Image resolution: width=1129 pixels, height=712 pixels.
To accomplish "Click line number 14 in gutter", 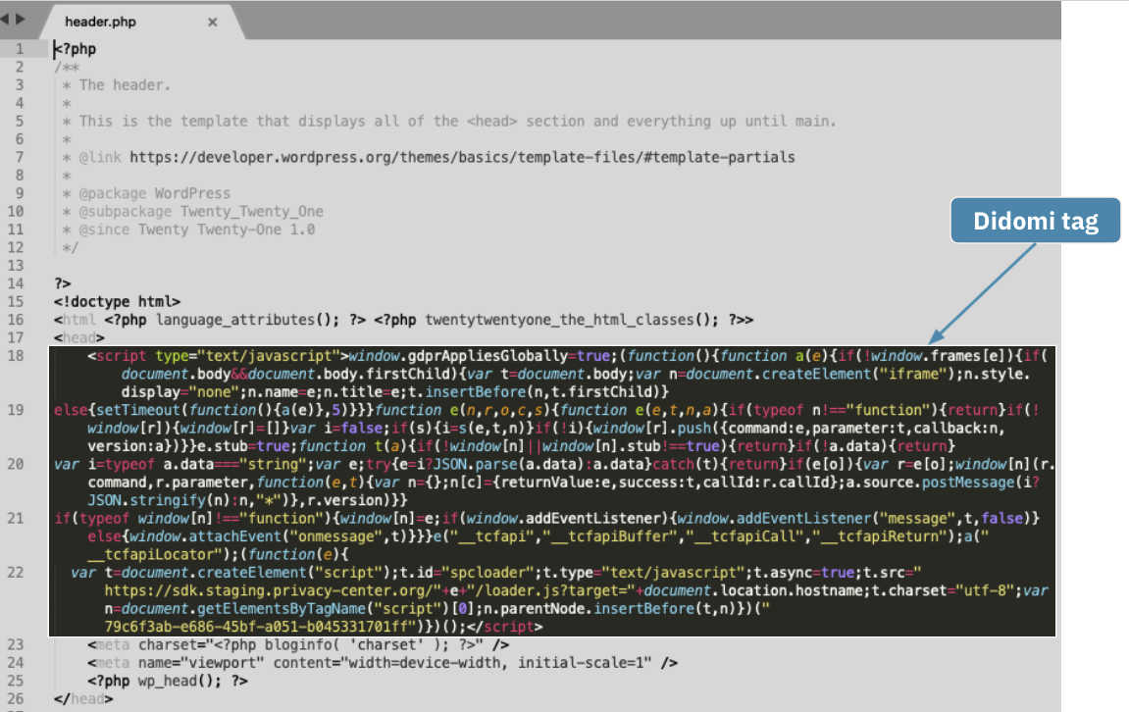I will pos(16,283).
